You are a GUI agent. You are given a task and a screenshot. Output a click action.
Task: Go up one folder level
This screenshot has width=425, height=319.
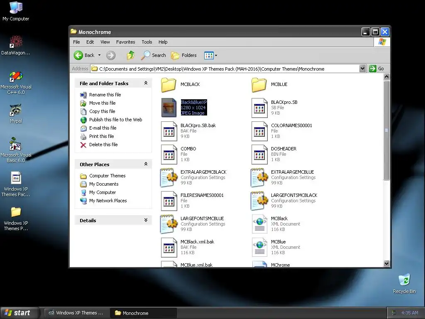tap(131, 55)
